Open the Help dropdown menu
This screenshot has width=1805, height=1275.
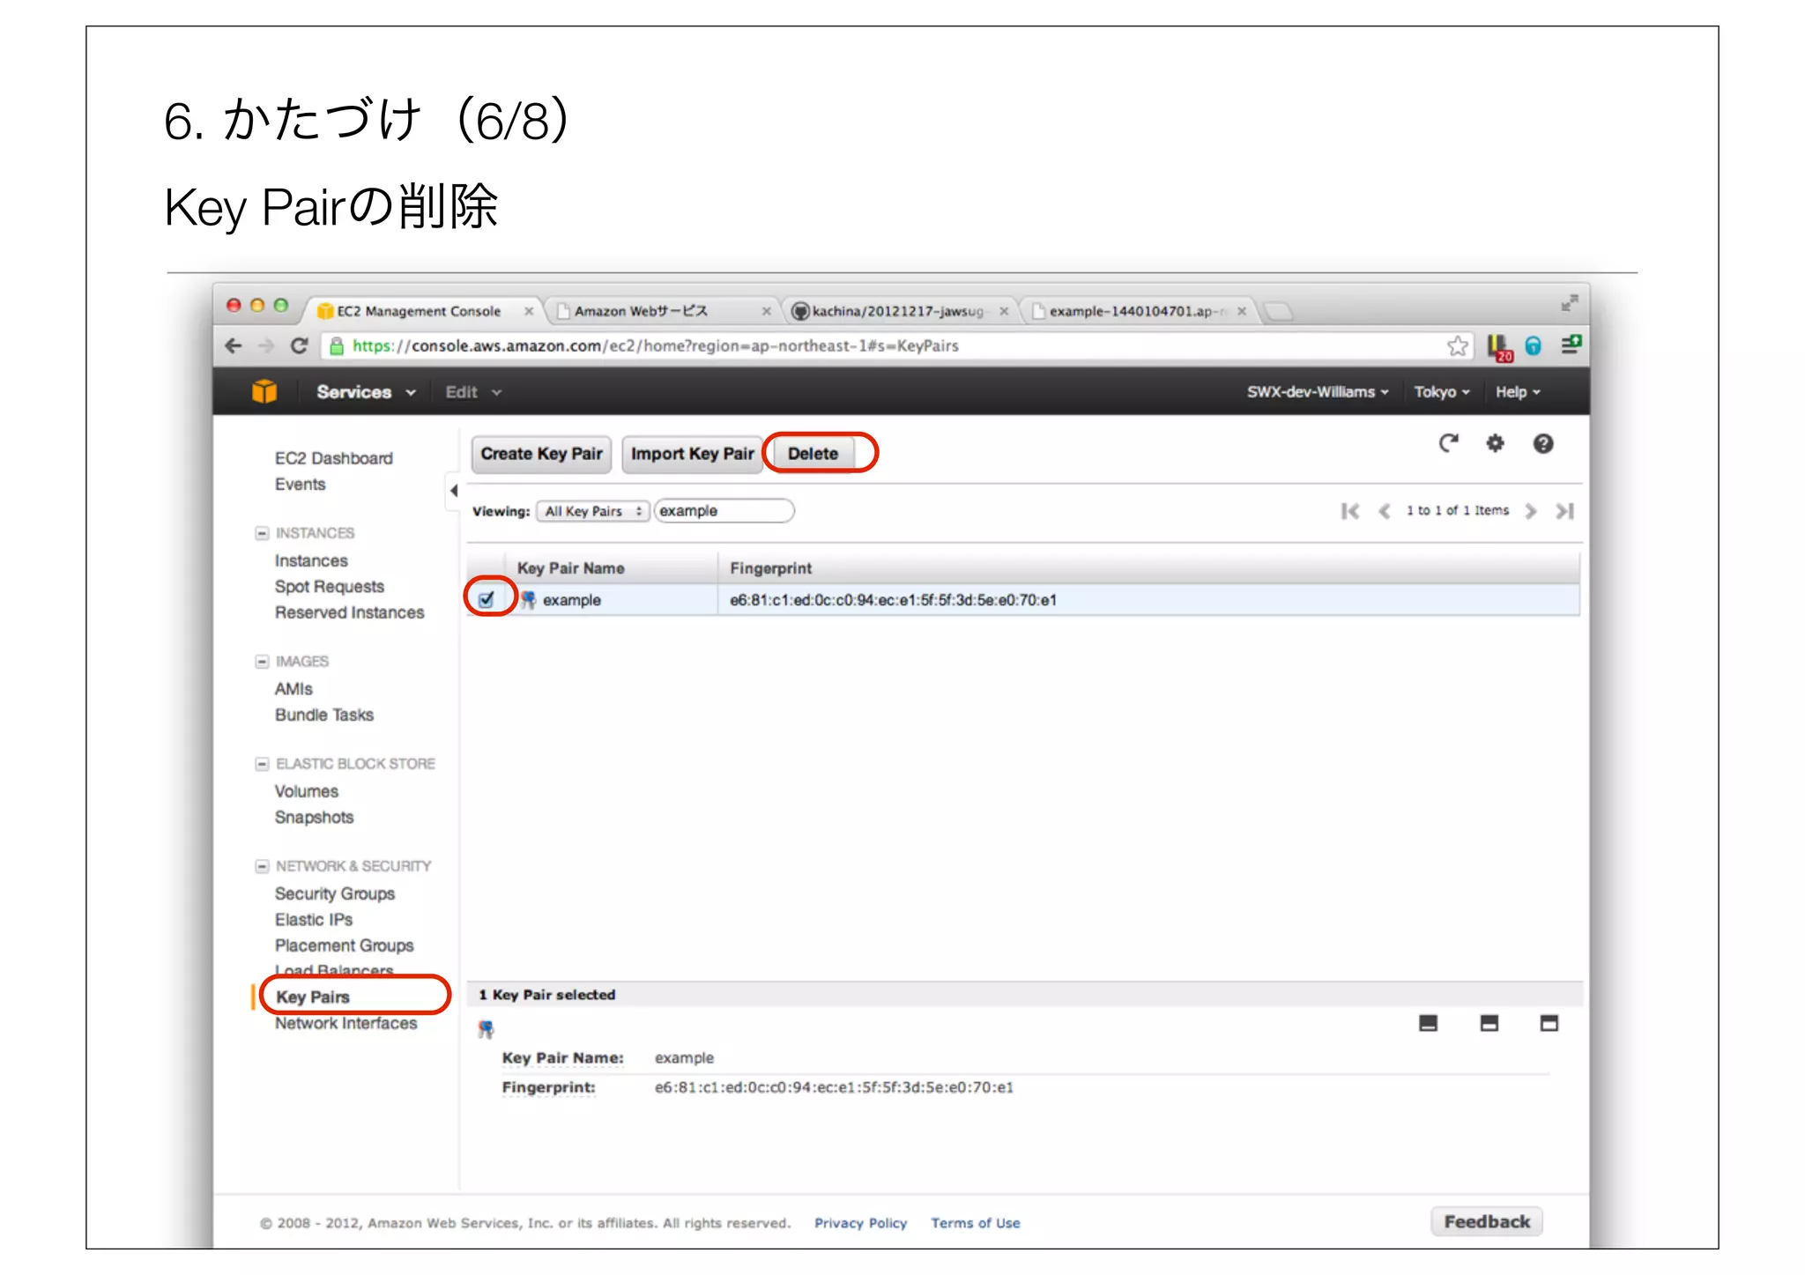coord(1518,391)
